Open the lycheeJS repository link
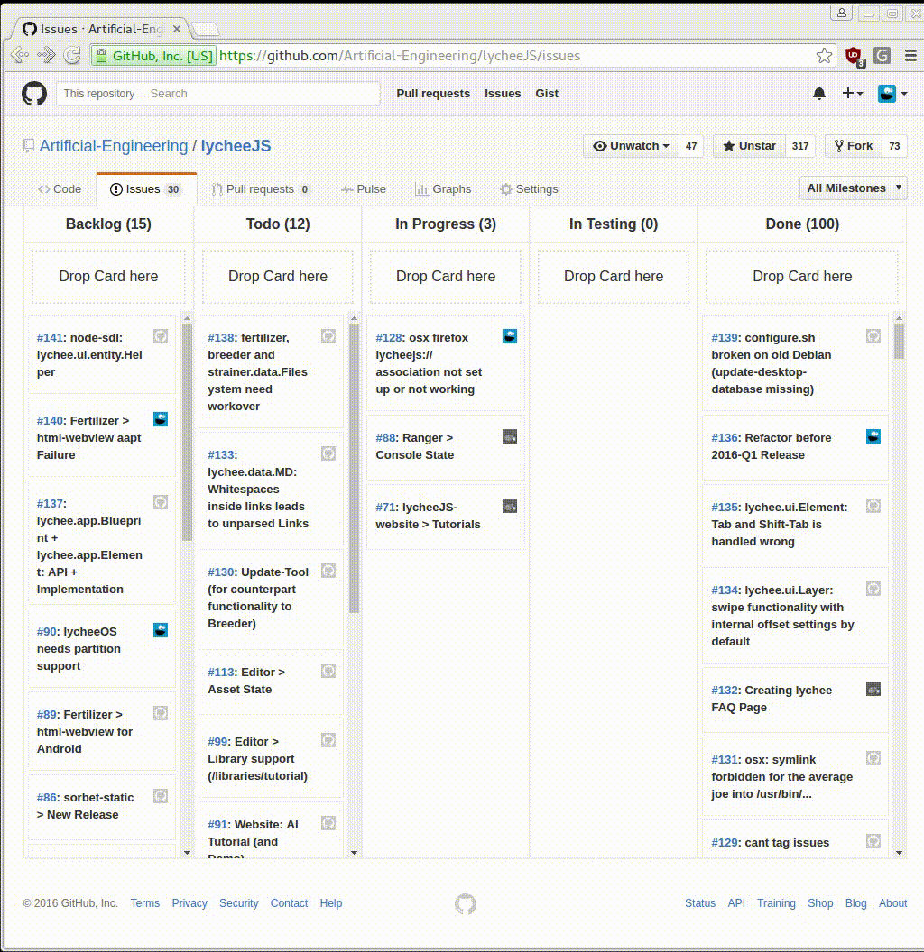 point(236,146)
